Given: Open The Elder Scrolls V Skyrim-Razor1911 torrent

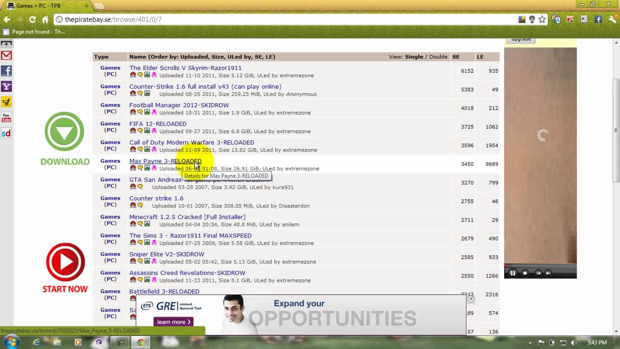Looking at the screenshot, I should tap(185, 68).
